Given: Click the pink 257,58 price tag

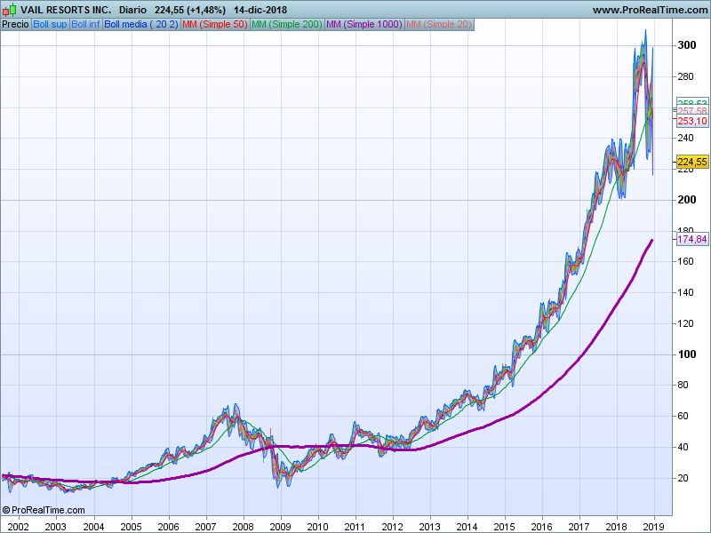Looking at the screenshot, I should 692,111.
